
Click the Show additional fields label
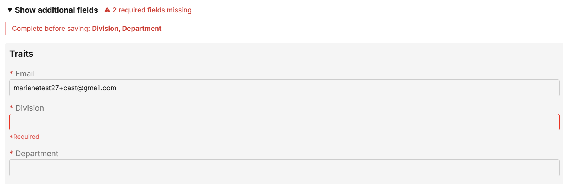(56, 10)
